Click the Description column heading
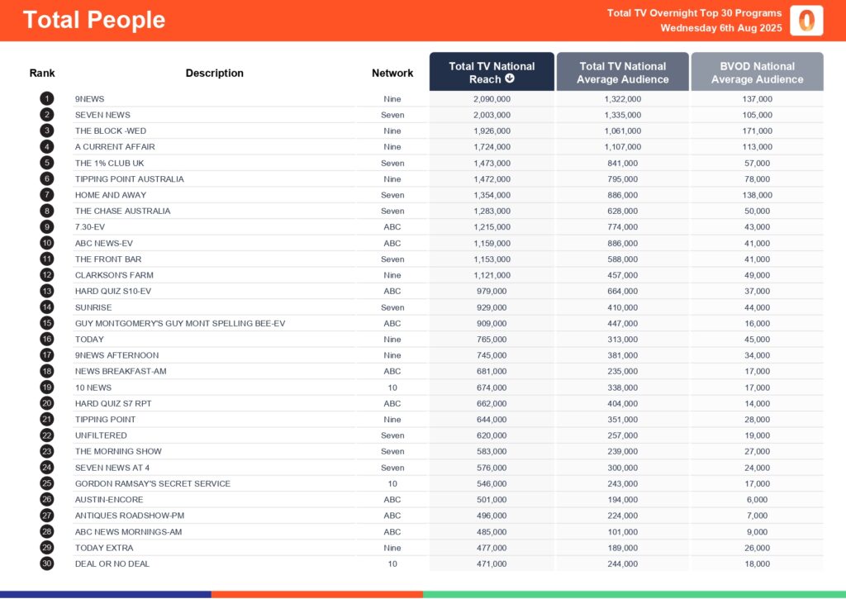This screenshot has width=846, height=599. pos(214,74)
